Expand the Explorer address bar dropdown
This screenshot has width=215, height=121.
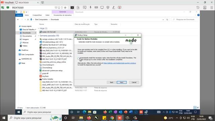coord(163,19)
